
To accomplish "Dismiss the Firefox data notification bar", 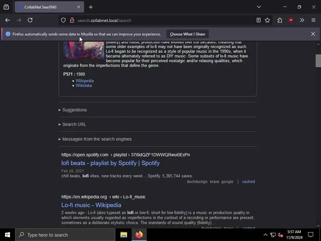I will [313, 34].
